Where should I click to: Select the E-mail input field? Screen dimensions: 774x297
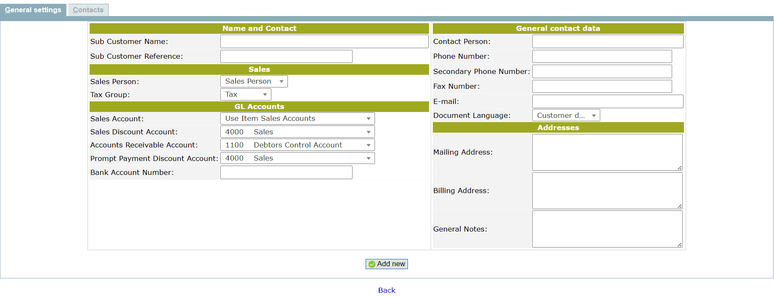coord(607,101)
